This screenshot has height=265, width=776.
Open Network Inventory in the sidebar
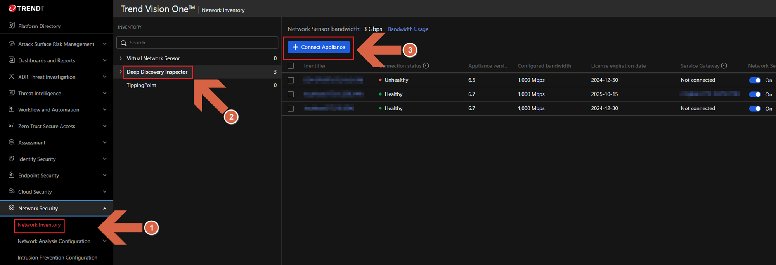pyautogui.click(x=39, y=225)
